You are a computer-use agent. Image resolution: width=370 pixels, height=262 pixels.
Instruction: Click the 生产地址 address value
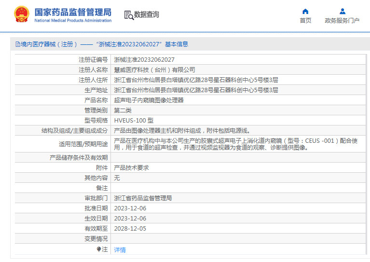(196, 90)
